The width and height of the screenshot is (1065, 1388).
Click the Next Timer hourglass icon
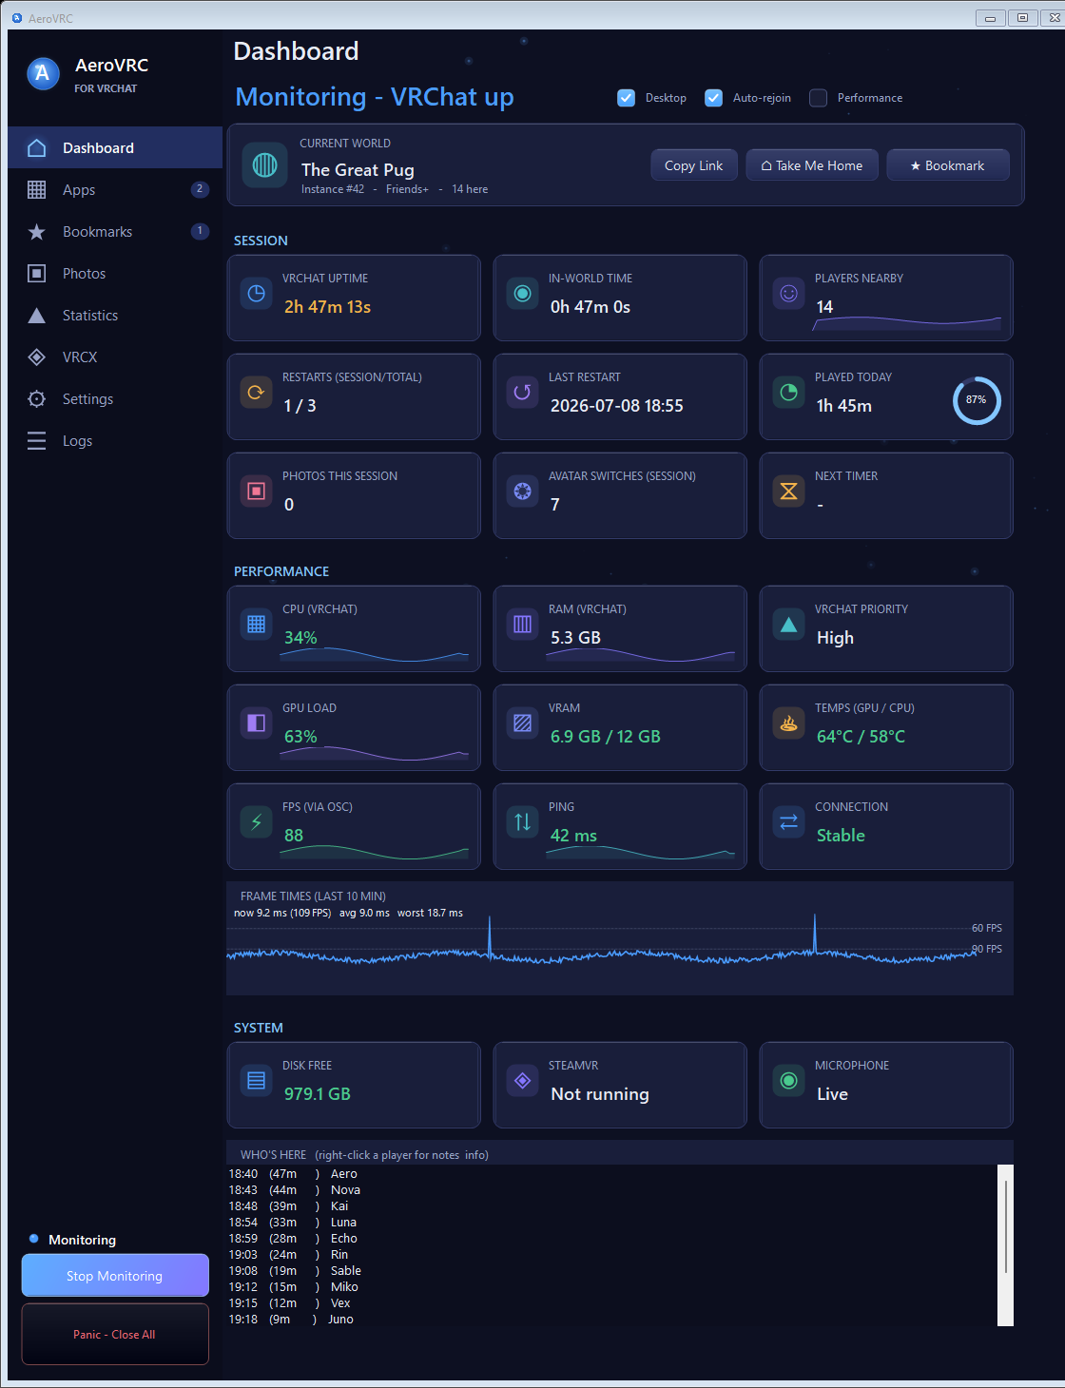(x=789, y=492)
